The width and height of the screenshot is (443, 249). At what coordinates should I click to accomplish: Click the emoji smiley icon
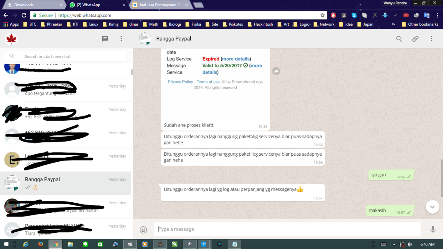pyautogui.click(x=143, y=230)
